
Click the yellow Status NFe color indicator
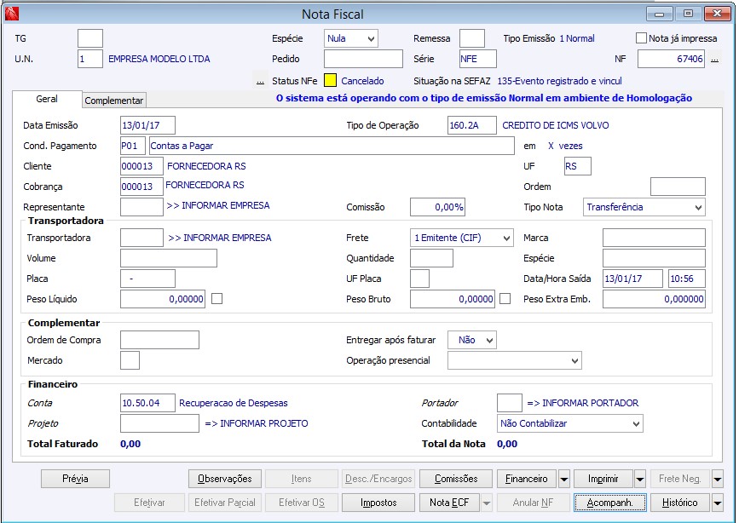coord(331,82)
